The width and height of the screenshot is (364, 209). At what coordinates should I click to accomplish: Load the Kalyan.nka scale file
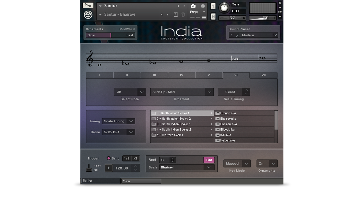click(244, 141)
